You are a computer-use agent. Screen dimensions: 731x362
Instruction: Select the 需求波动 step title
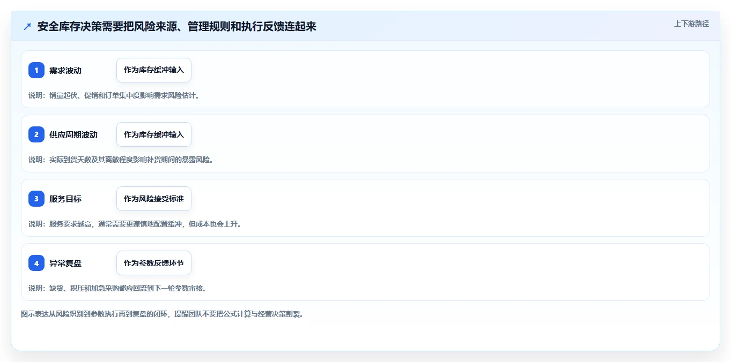click(65, 70)
